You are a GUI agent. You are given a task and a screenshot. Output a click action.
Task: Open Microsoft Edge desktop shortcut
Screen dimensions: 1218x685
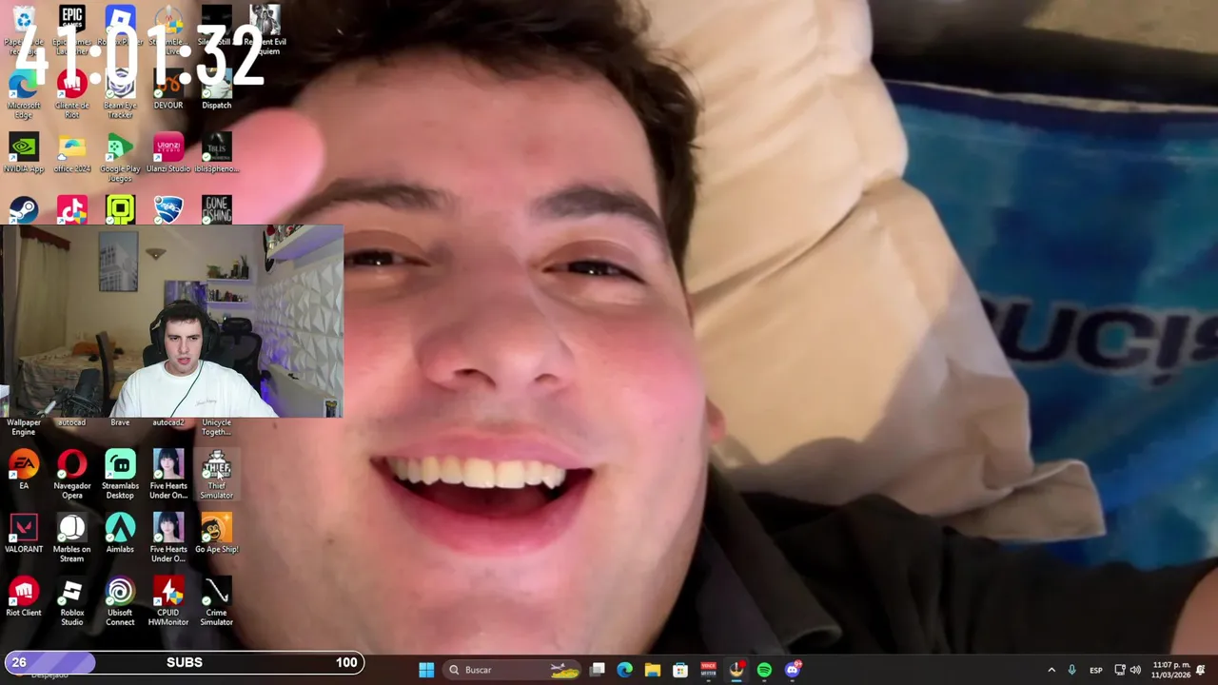(24, 94)
